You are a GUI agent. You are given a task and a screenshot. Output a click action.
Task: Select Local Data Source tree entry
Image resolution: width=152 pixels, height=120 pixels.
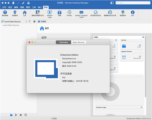(11, 25)
